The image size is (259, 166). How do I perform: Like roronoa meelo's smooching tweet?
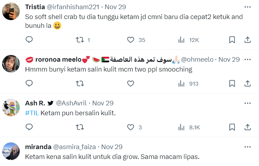click(x=131, y=84)
